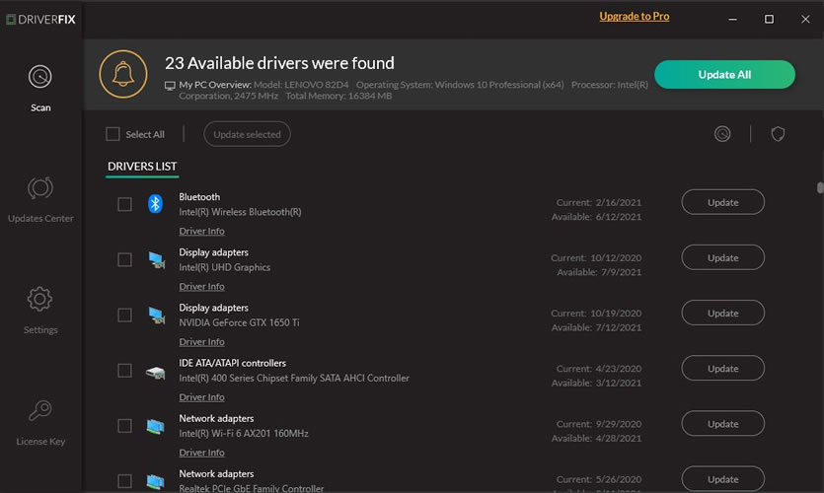Select the NVIDIA GeForce GTX 1650 Ti checkbox
824x493 pixels.
124,316
